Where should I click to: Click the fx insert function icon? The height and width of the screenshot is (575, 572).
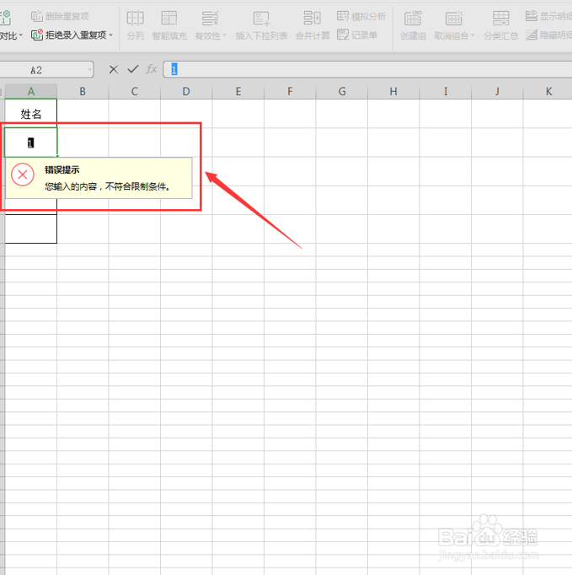tap(152, 69)
